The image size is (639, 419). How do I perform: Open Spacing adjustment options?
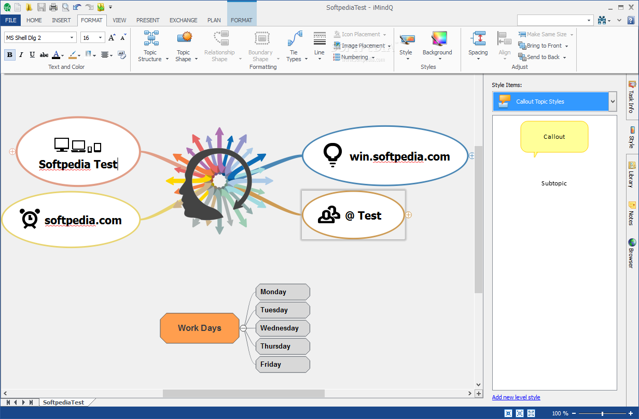pos(478,46)
